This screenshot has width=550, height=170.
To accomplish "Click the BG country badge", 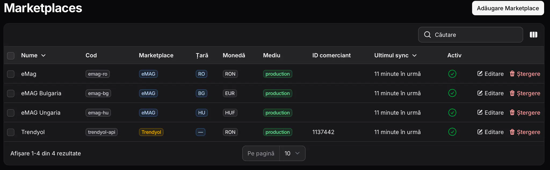I will pos(201,93).
